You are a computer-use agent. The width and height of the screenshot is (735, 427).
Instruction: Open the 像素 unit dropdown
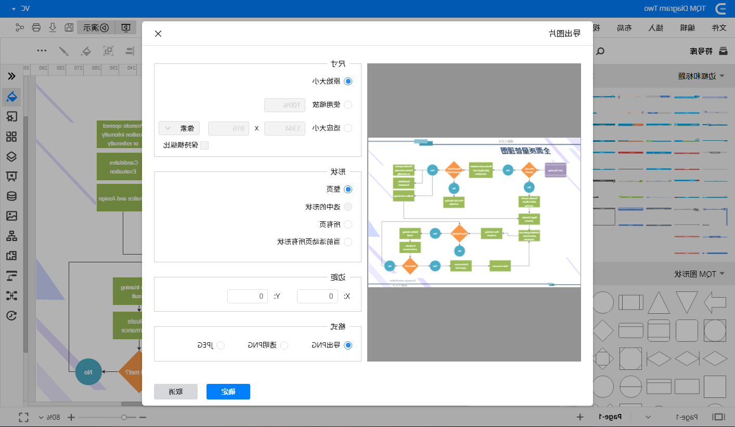[x=179, y=128]
